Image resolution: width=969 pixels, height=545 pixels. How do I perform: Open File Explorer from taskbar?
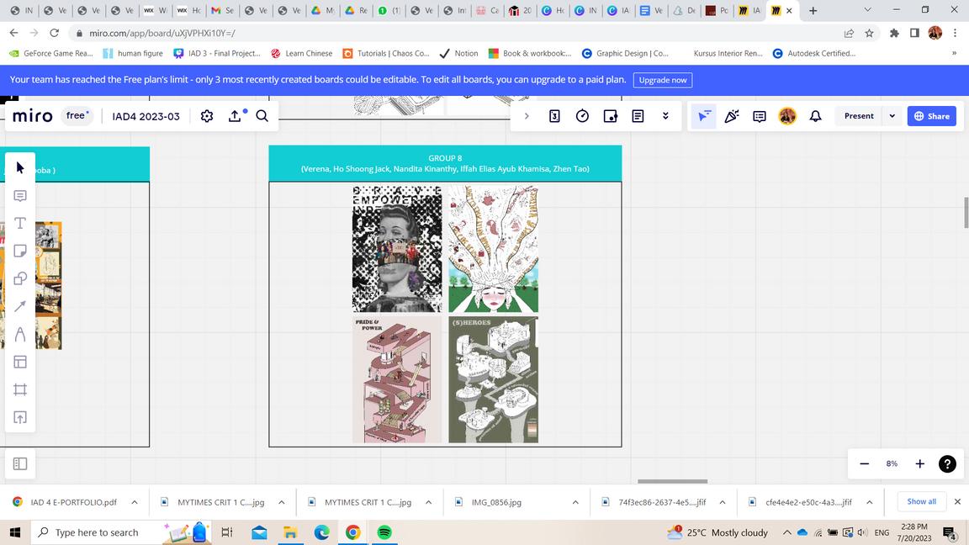290,532
